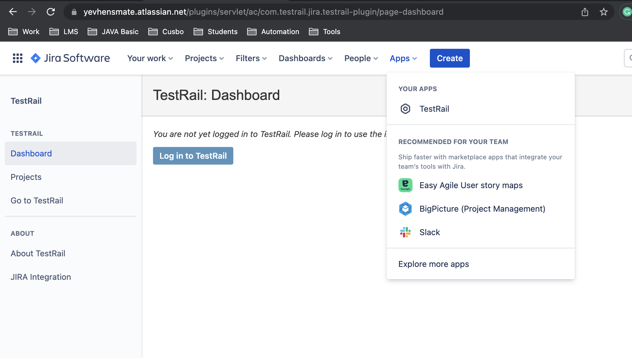This screenshot has width=632, height=358.
Task: Select Slack from recommended apps
Action: tap(481, 232)
